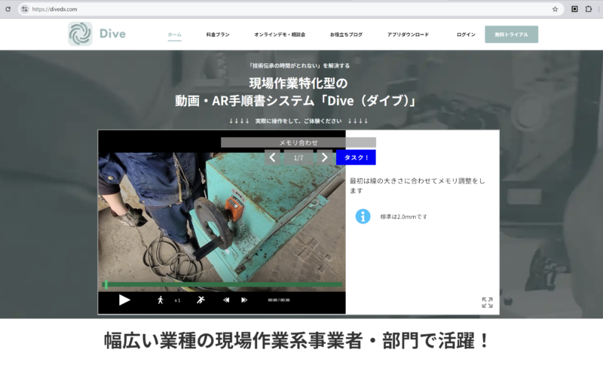603x365 pixels.
Task: Expand the demo to fullscreen
Action: click(x=487, y=303)
